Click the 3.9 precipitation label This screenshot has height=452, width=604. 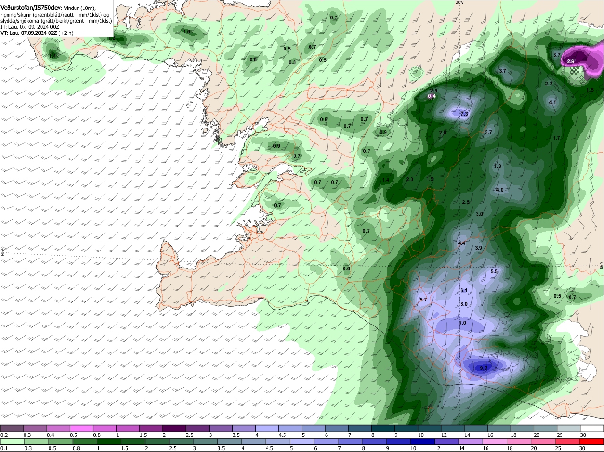tap(478, 248)
